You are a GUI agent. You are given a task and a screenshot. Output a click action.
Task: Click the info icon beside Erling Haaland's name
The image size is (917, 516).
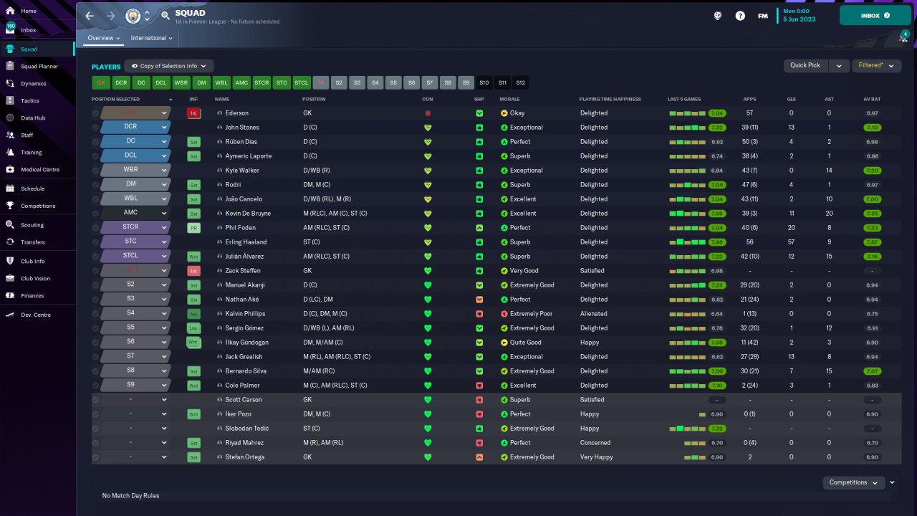[x=220, y=242]
